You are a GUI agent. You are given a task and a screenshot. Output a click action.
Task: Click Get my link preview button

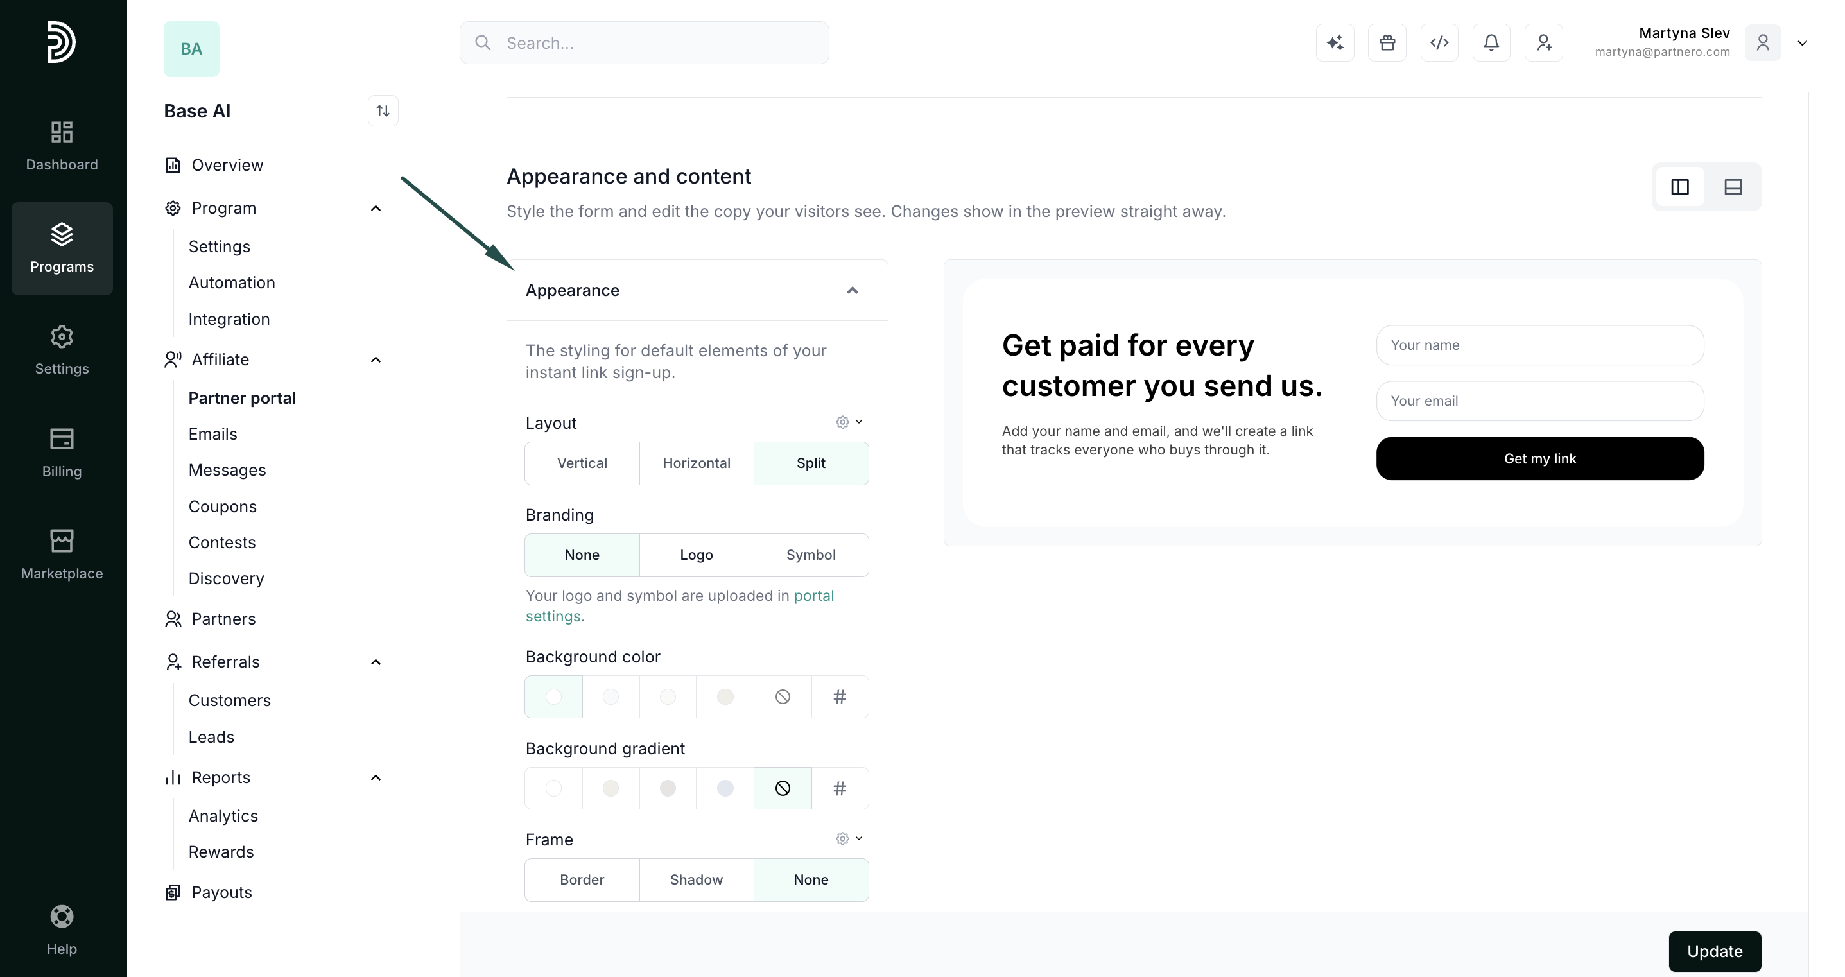point(1541,458)
